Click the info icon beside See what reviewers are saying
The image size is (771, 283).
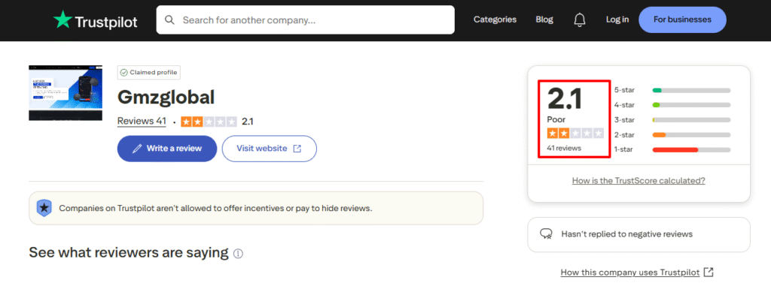pyautogui.click(x=239, y=254)
